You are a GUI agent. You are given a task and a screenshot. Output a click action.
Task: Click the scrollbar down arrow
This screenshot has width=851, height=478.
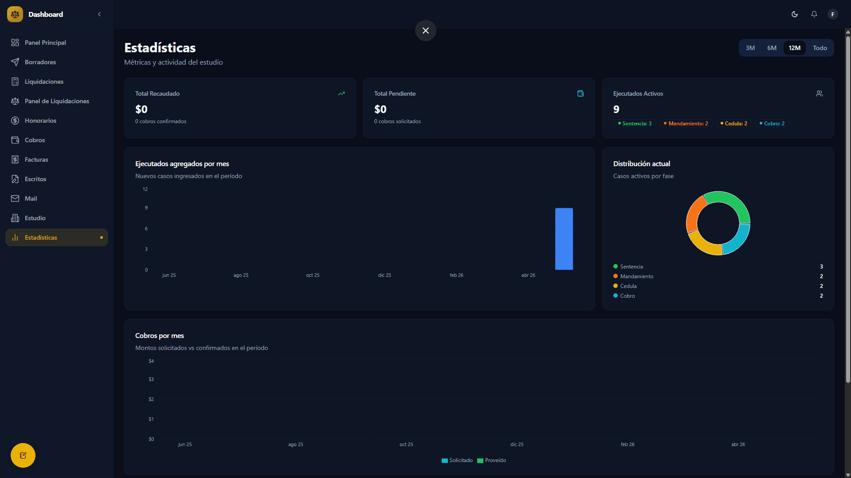coord(848,475)
